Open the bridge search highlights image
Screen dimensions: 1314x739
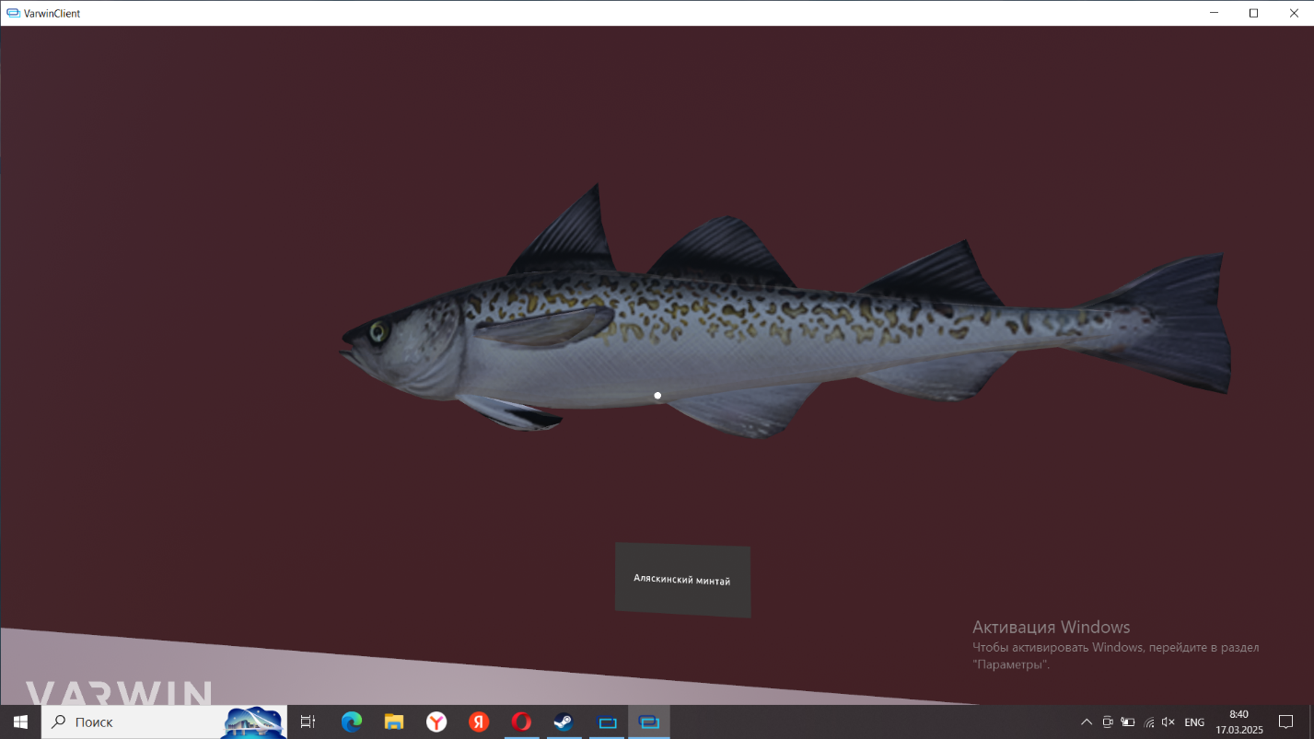pos(254,722)
